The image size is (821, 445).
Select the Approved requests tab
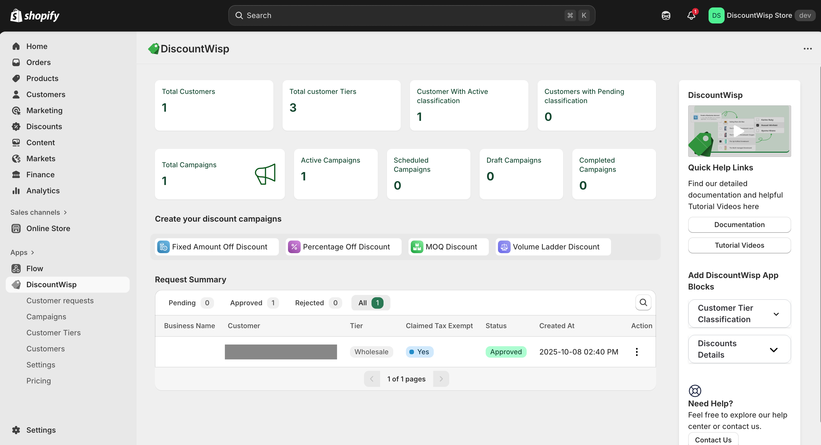pyautogui.click(x=254, y=303)
